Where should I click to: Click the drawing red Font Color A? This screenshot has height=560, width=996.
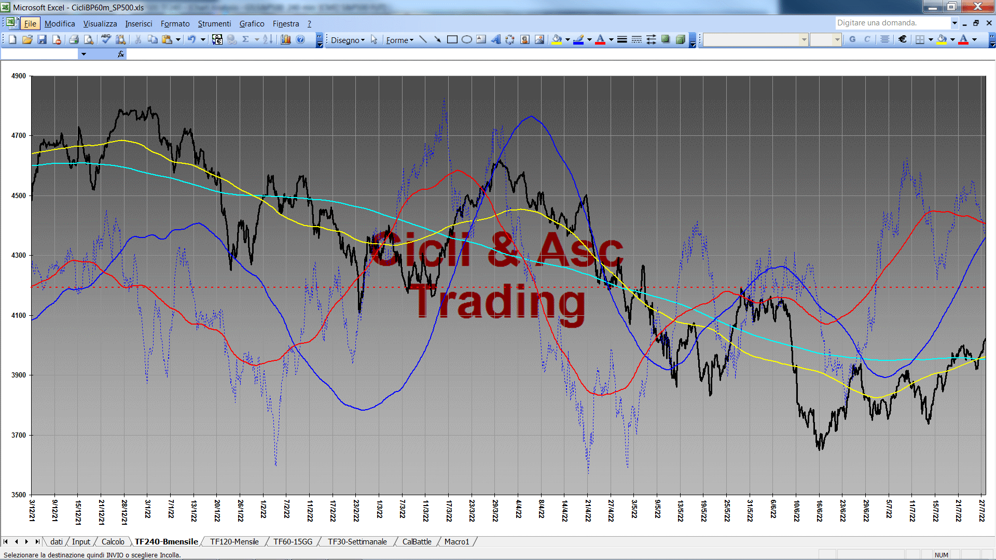coord(600,40)
